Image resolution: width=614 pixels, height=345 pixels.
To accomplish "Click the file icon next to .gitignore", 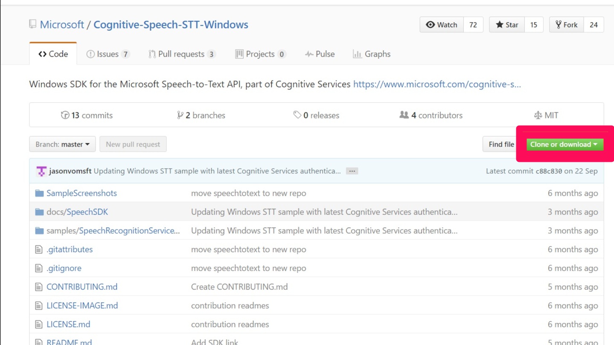I will pyautogui.click(x=39, y=268).
